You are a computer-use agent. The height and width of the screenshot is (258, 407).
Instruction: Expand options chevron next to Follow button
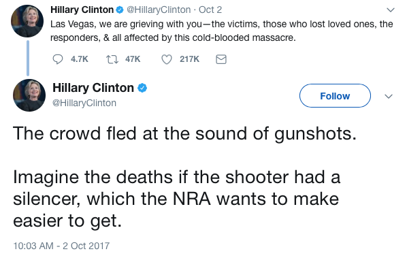pyautogui.click(x=389, y=96)
